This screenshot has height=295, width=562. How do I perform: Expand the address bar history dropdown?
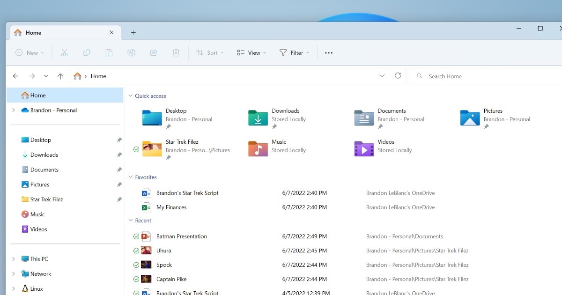[x=382, y=76]
